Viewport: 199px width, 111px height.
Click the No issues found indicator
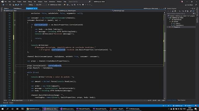pyautogui.click(x=17, y=101)
